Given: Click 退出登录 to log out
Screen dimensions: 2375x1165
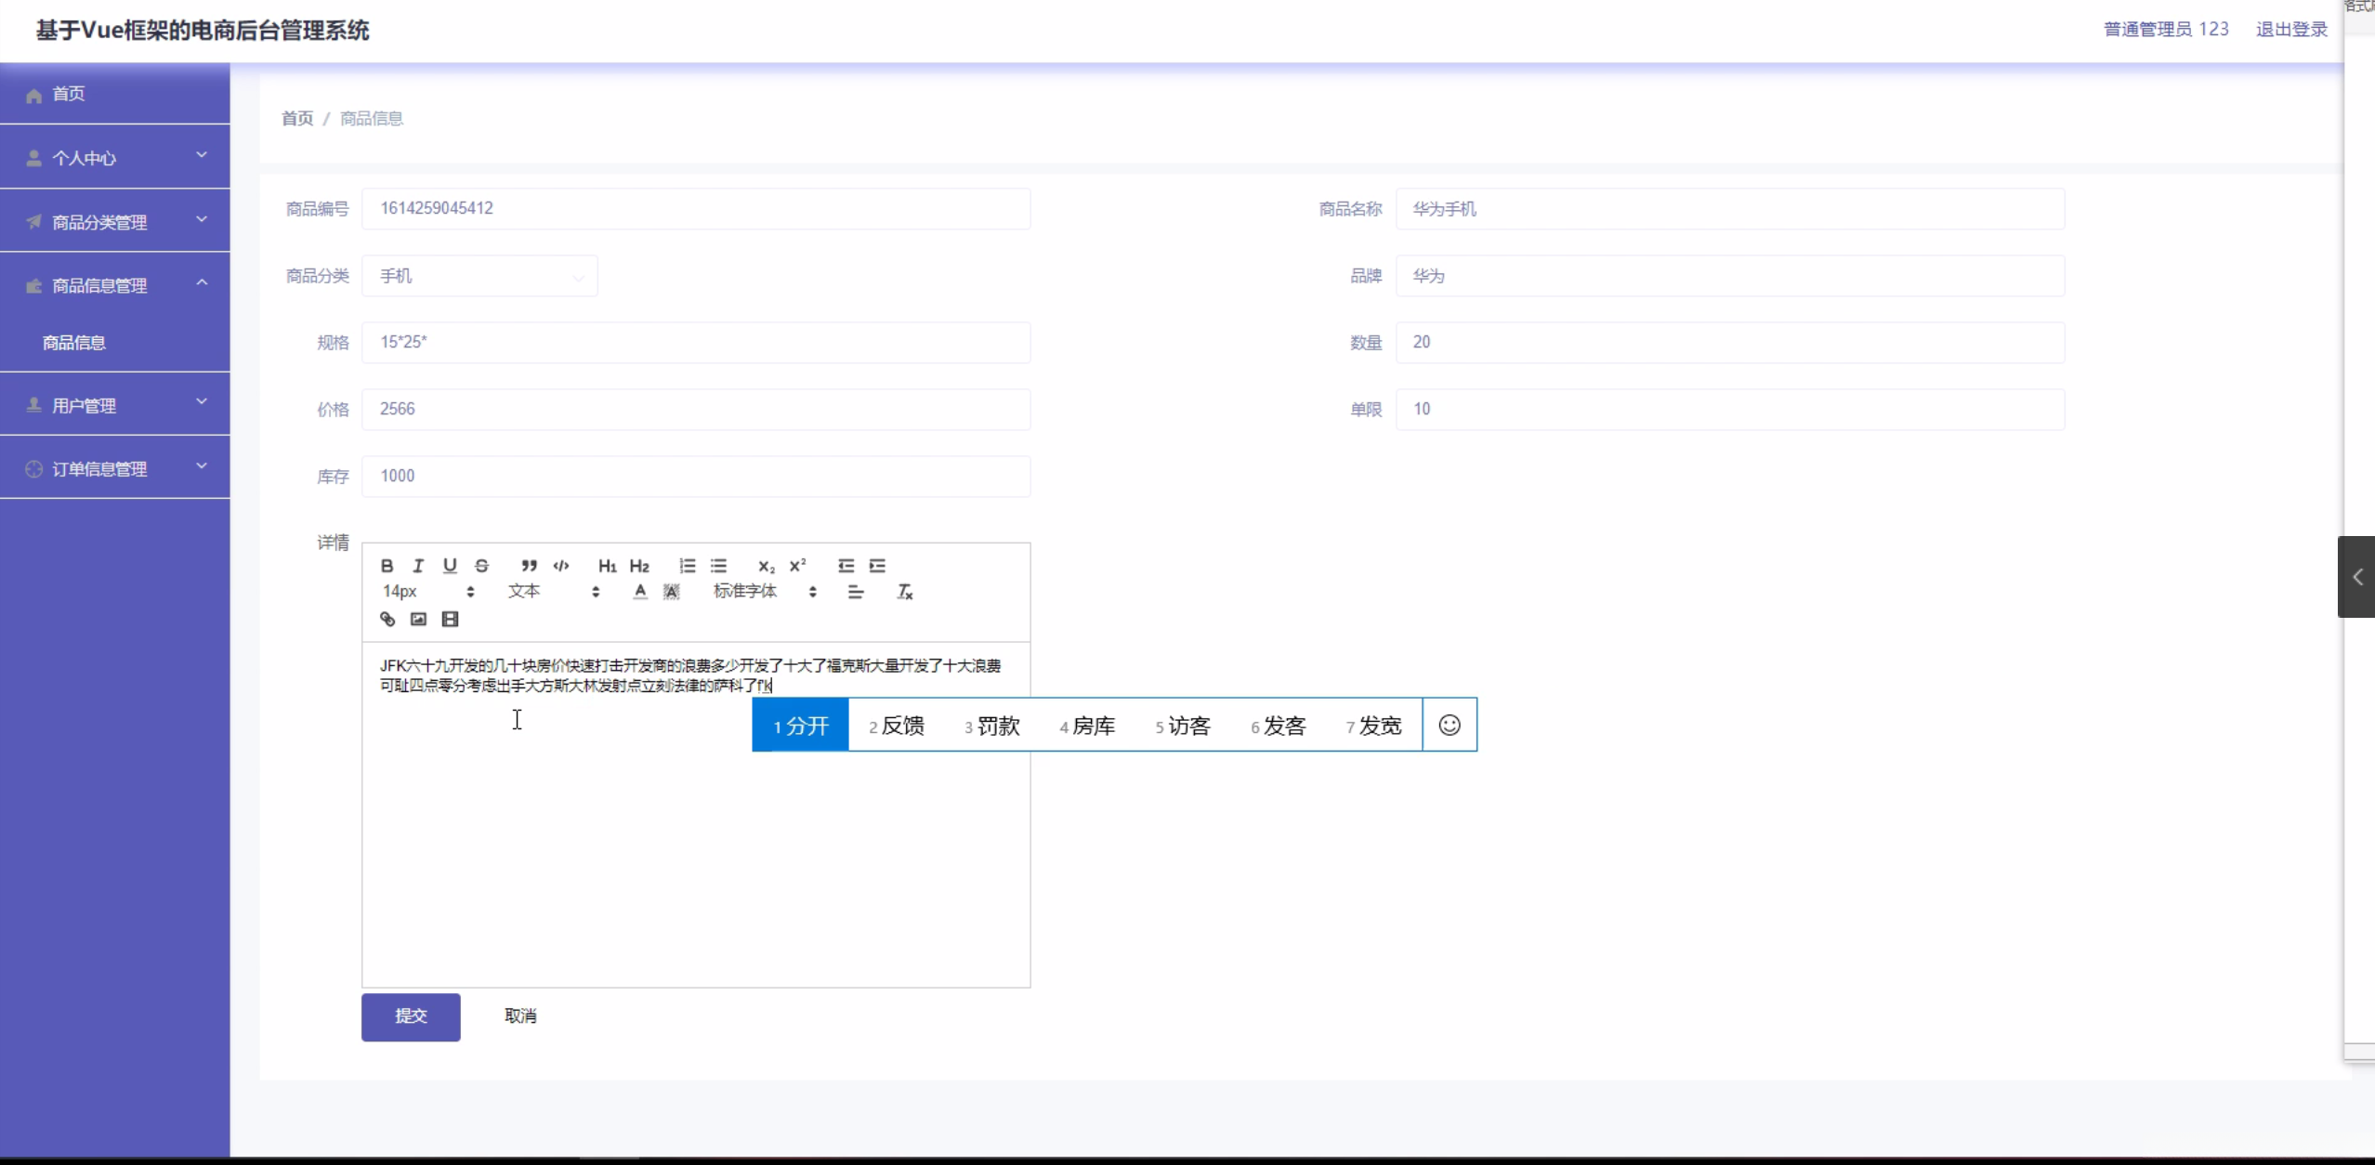Looking at the screenshot, I should tap(2290, 30).
